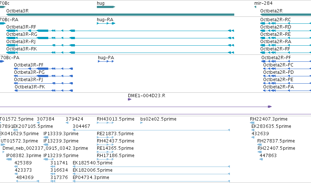Select the DME1-004D23.R feature label
Viewport: 311px width, 183px height.
147,96
